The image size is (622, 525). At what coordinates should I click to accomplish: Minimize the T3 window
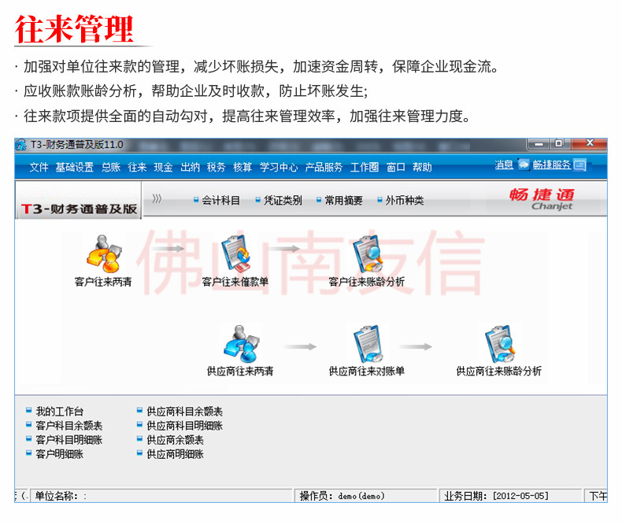coord(539,144)
